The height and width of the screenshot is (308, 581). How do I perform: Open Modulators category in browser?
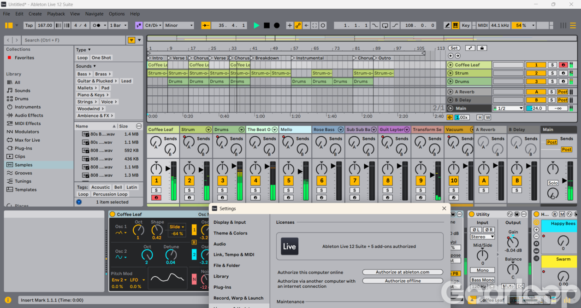pos(27,132)
